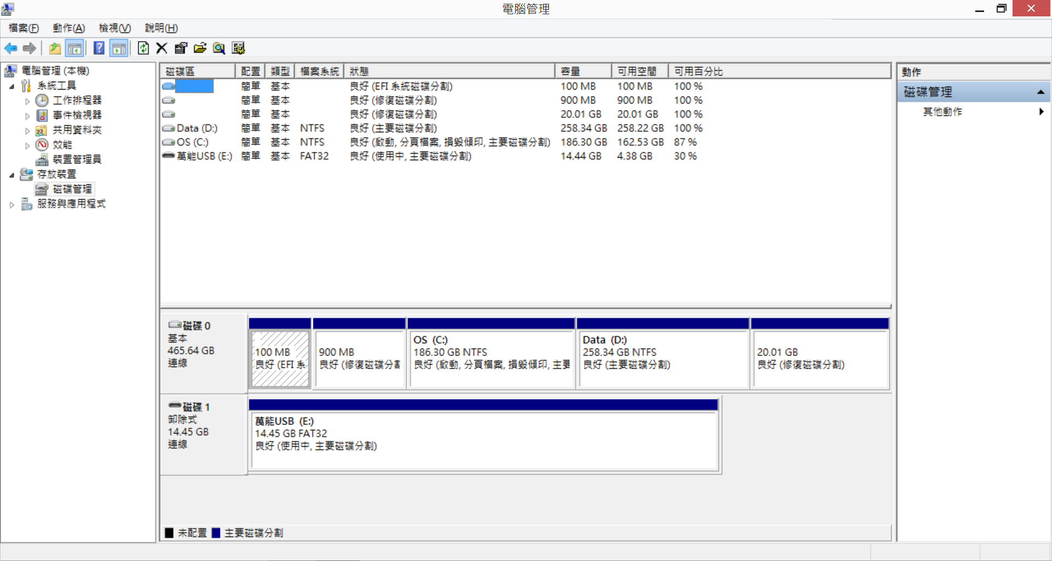Sort by the 磁碟區 column header
Screen dimensions: 1052x561
tap(198, 71)
